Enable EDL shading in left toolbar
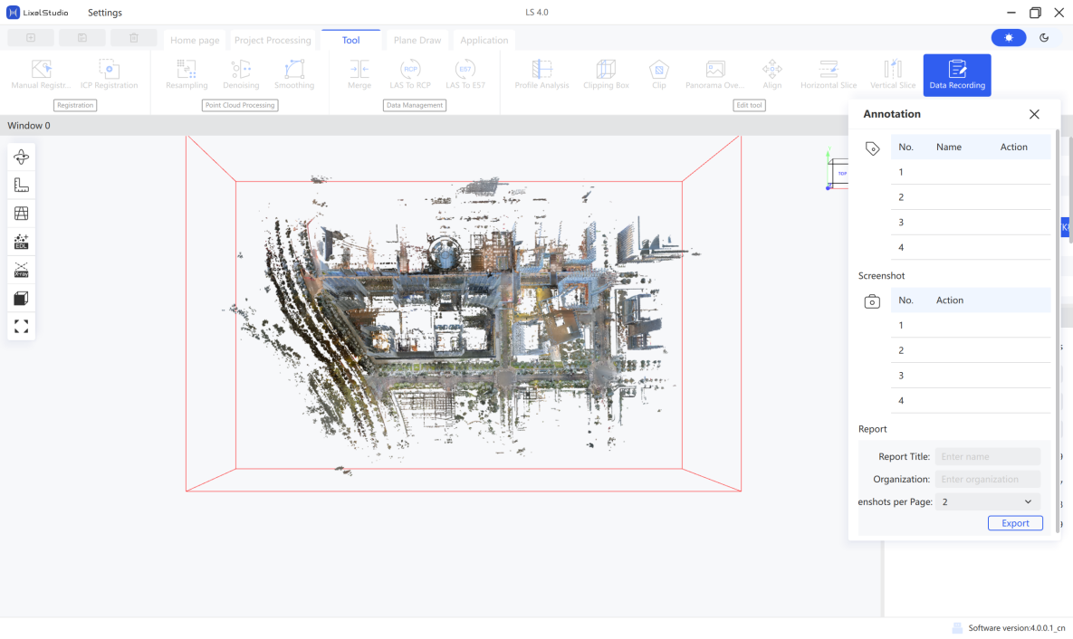Viewport: 1073px width, 639px height. (x=21, y=242)
